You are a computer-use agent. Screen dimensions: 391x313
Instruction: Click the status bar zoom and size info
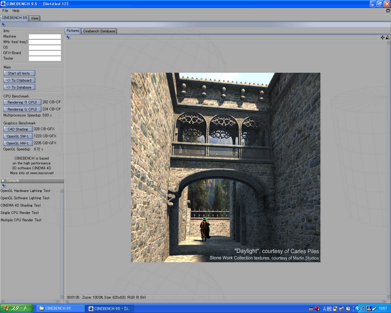click(114, 297)
